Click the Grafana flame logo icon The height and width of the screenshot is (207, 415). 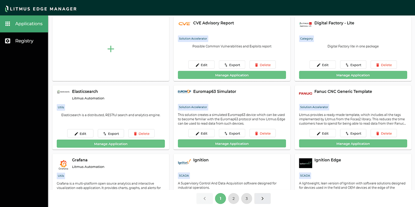tap(63, 165)
